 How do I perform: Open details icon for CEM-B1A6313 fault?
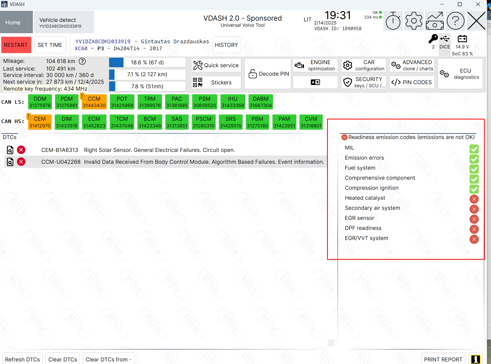10,150
